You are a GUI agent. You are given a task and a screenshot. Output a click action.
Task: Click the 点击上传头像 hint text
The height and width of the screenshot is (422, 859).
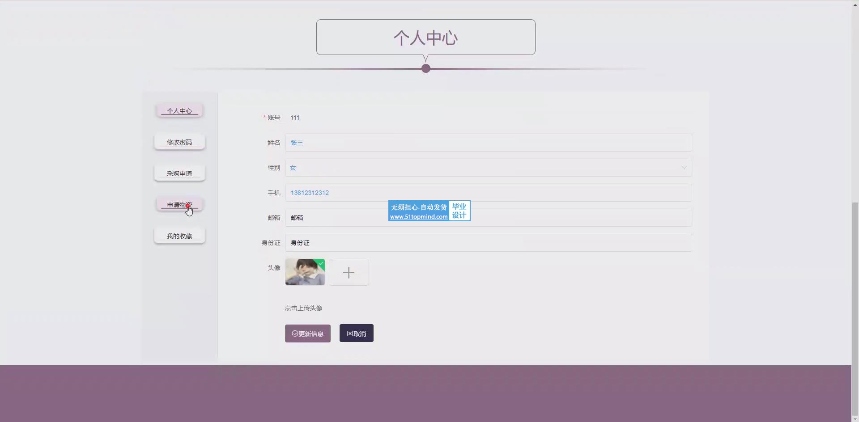point(303,308)
